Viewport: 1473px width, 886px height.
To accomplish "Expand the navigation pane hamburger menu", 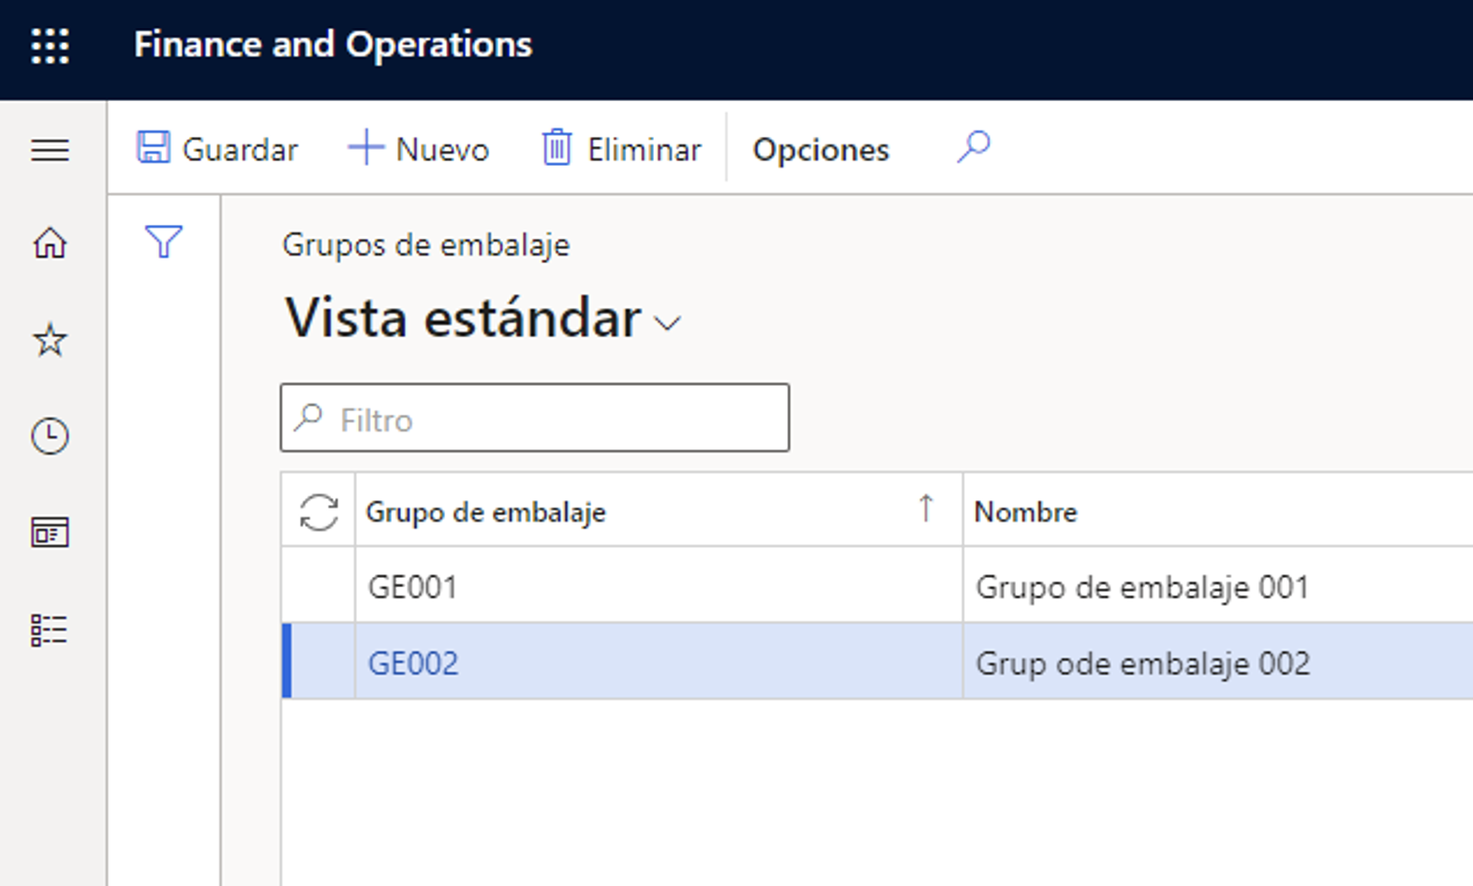I will click(50, 150).
